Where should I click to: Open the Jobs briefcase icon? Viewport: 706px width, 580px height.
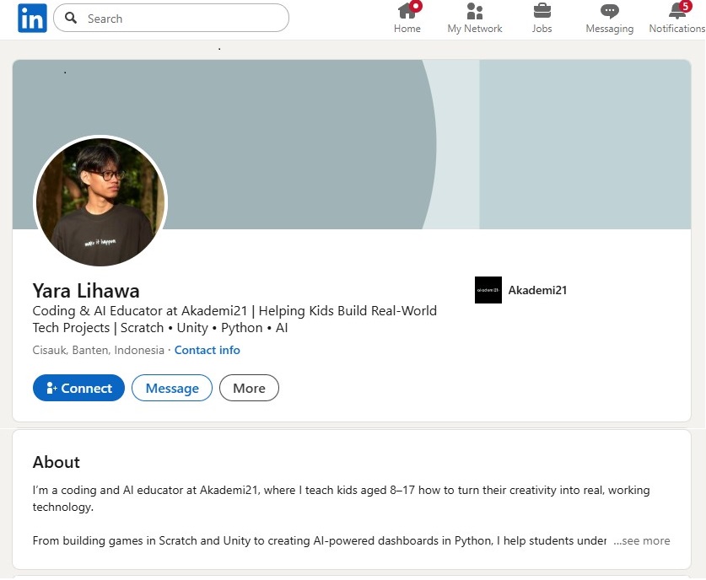(542, 12)
